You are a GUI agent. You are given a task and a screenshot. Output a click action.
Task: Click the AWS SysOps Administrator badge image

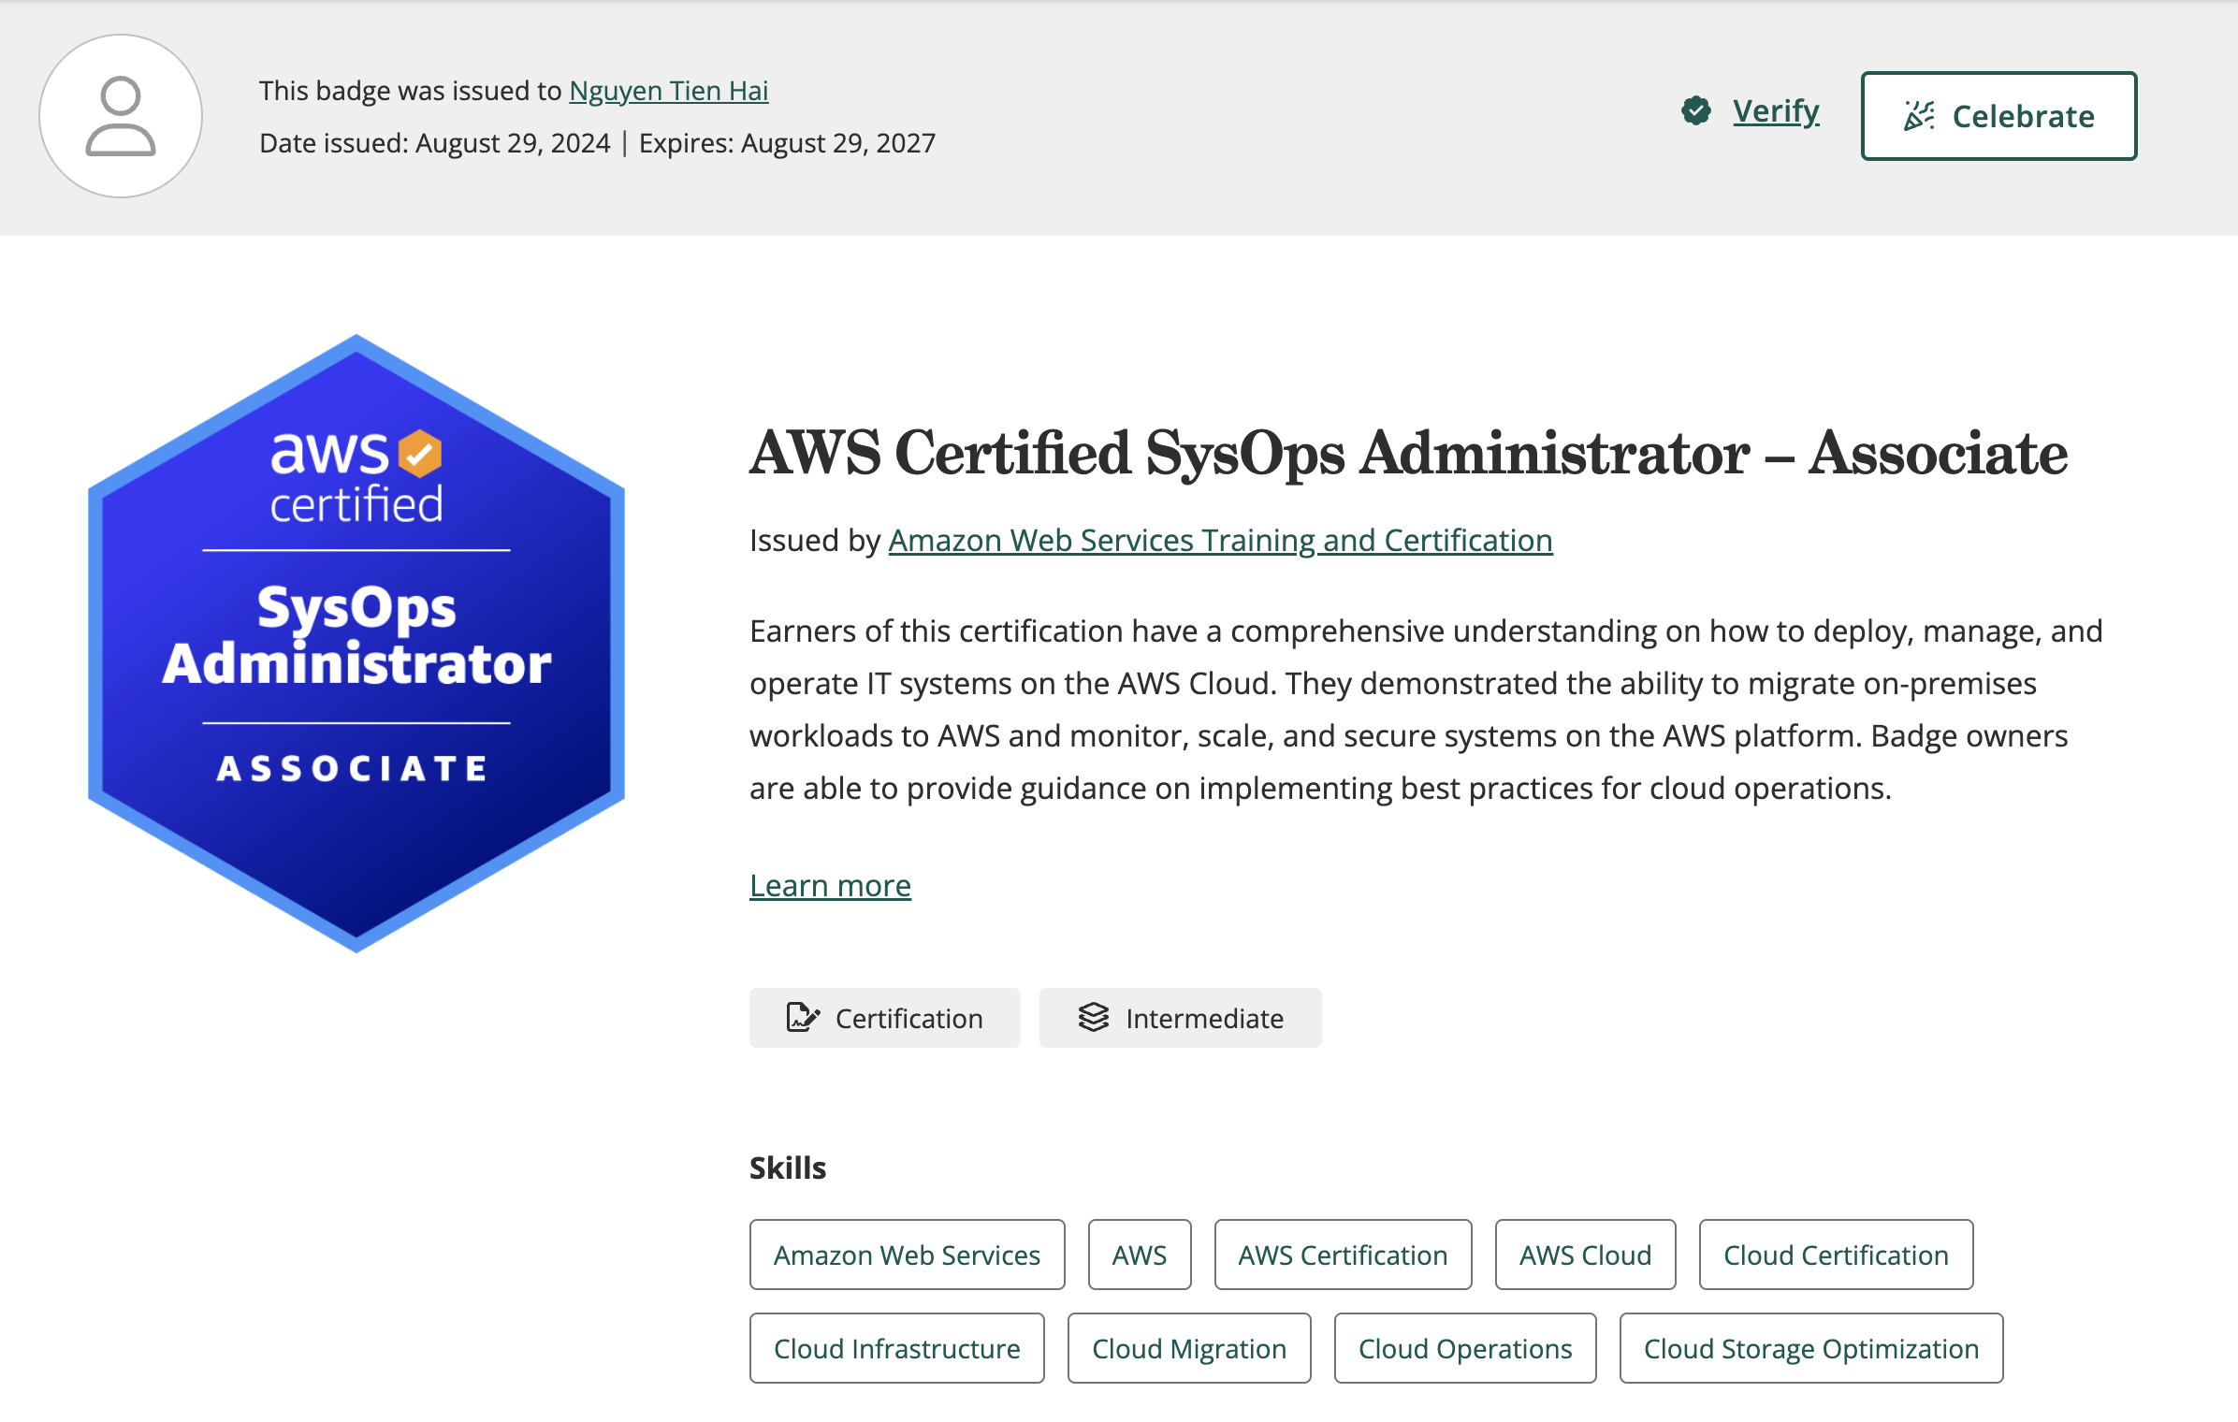tap(356, 644)
